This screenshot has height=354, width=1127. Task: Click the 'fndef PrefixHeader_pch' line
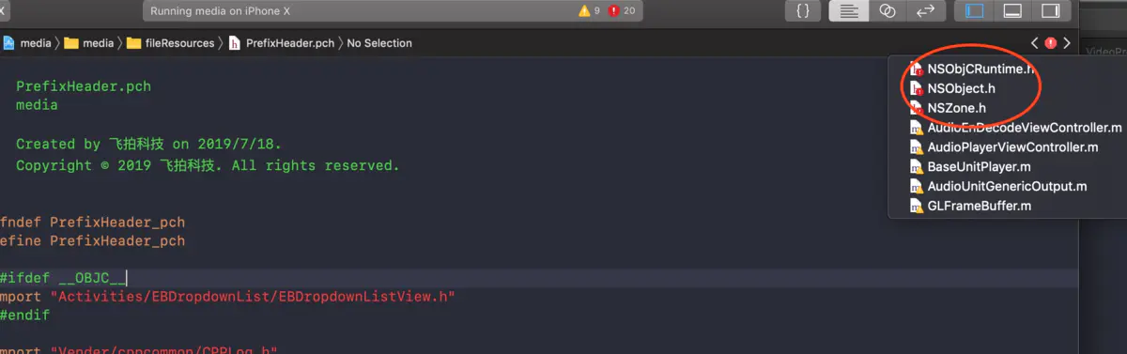pyautogui.click(x=92, y=223)
